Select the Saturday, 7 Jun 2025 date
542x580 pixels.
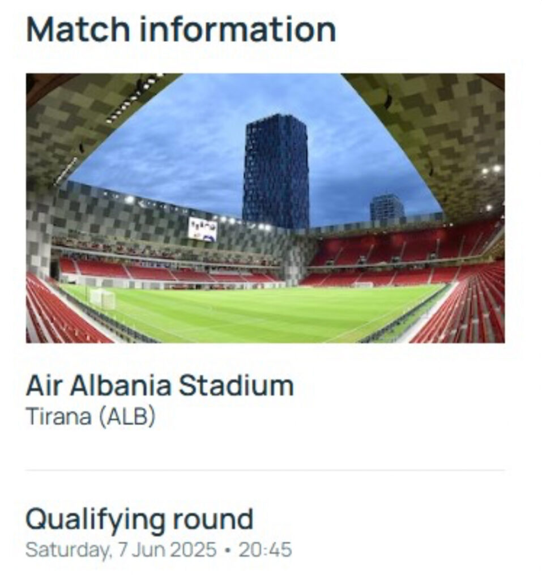coord(121,549)
